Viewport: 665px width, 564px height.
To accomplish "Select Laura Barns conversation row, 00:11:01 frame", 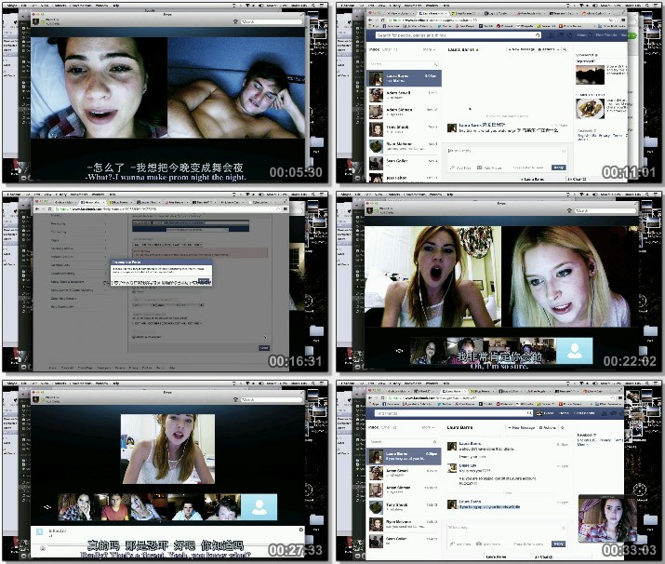I will [x=404, y=78].
